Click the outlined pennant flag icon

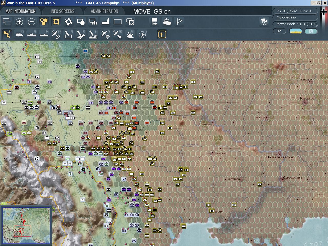(179, 22)
